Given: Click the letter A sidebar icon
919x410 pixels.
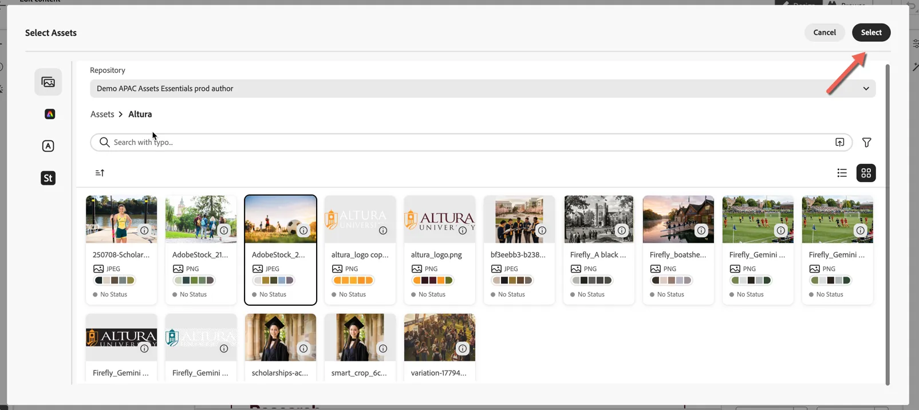Looking at the screenshot, I should coord(48,146).
